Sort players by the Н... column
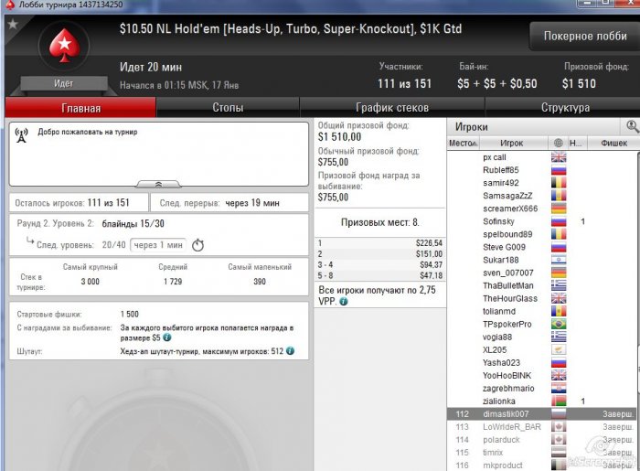This screenshot has height=471, width=640. click(x=577, y=143)
